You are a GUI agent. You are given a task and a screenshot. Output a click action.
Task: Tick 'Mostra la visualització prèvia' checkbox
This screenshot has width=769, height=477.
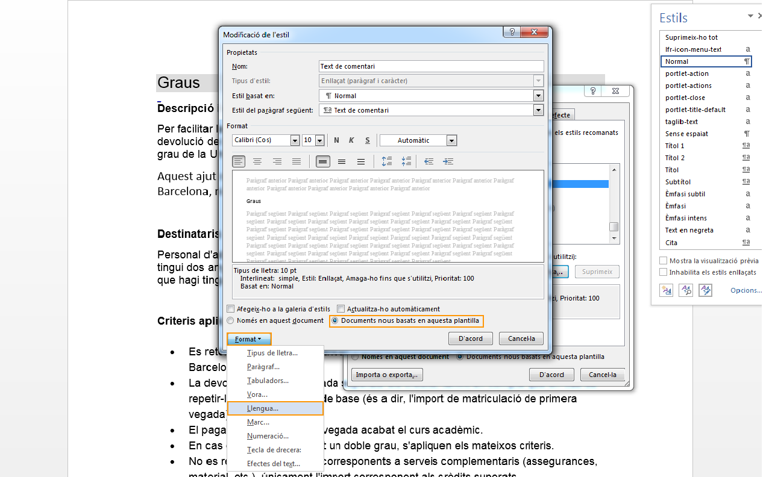pyautogui.click(x=664, y=261)
